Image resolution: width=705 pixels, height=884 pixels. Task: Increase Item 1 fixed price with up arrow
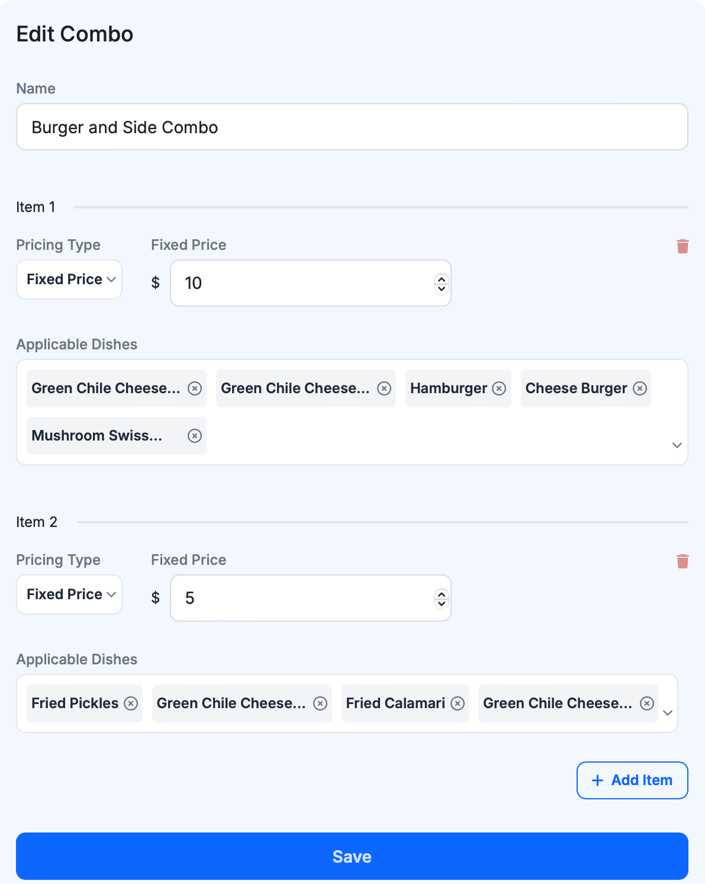(x=441, y=278)
